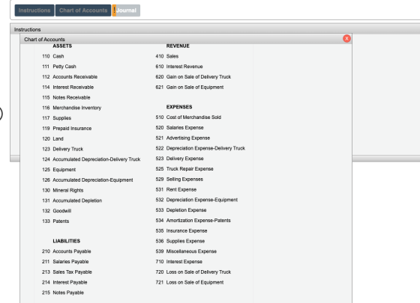Select account 210 Accounts Payable
Image resolution: width=420 pixels, height=303 pixels.
67,251
